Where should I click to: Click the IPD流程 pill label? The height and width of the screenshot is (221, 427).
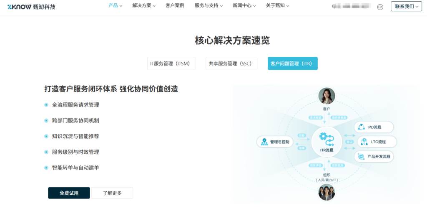374,127
